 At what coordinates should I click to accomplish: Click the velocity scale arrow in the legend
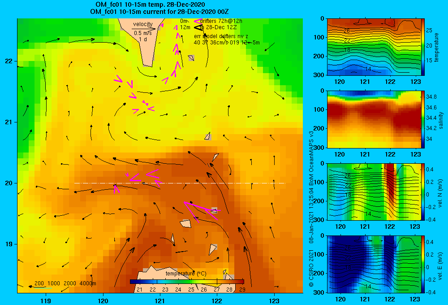(144, 29)
